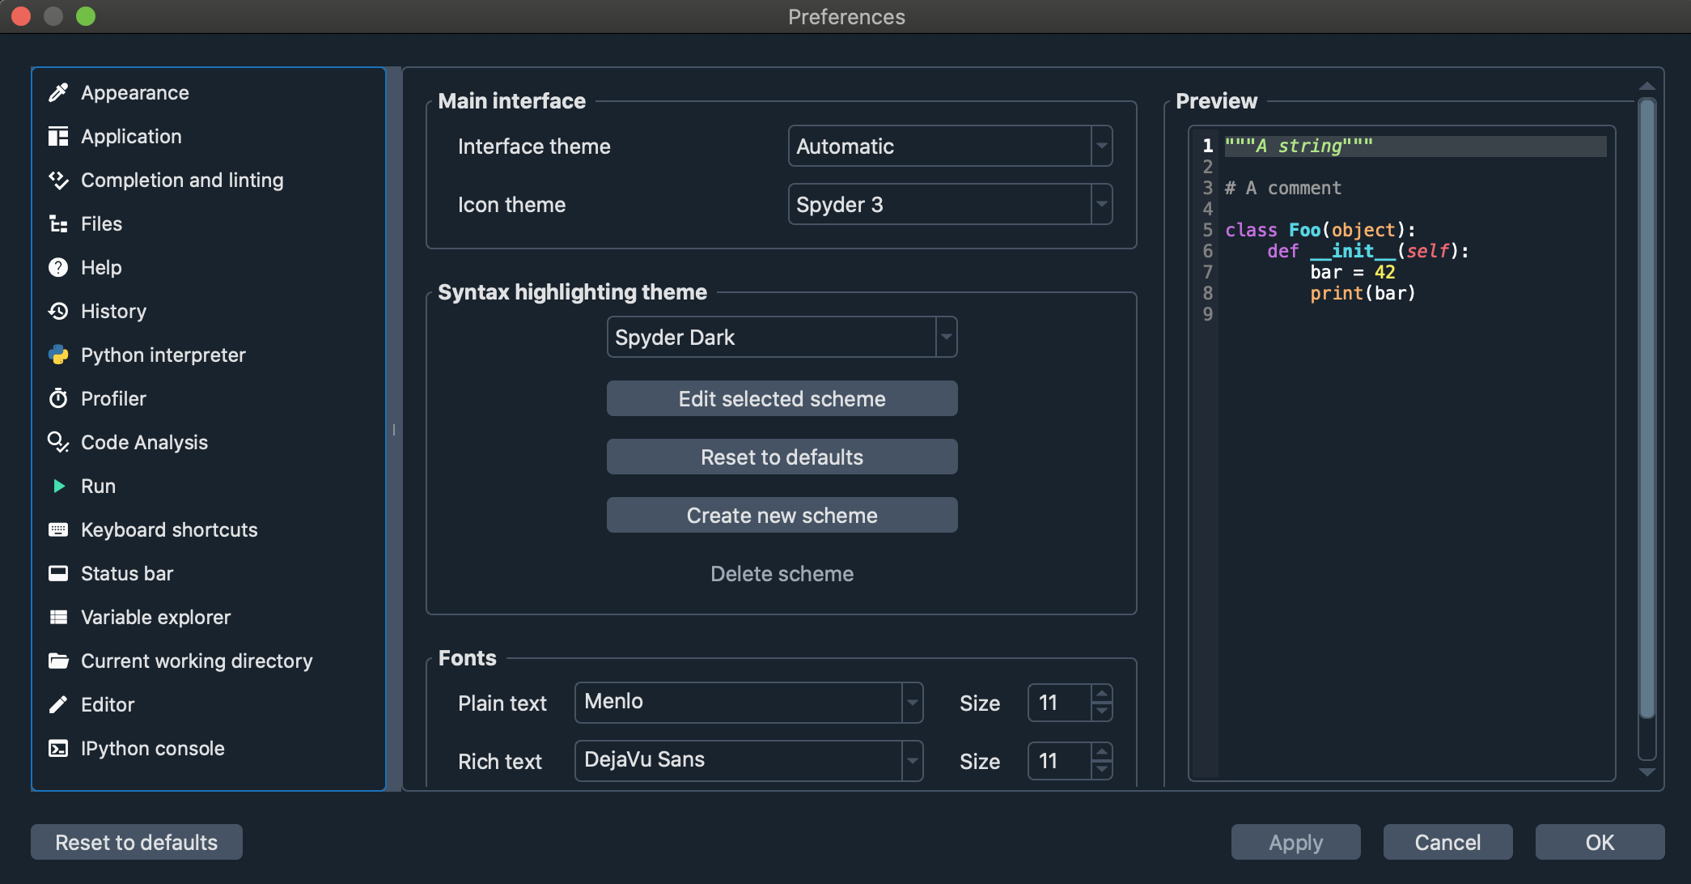Click the green Run play icon

pyautogui.click(x=58, y=487)
